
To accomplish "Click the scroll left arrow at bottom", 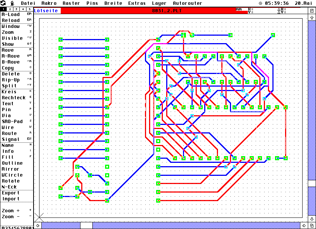I will click(38, 225).
